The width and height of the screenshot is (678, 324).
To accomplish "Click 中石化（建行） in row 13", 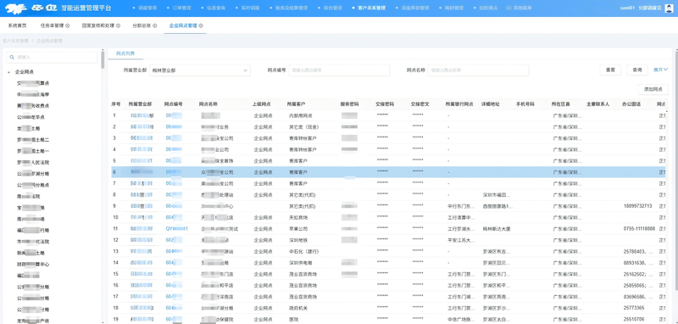I will click(303, 251).
